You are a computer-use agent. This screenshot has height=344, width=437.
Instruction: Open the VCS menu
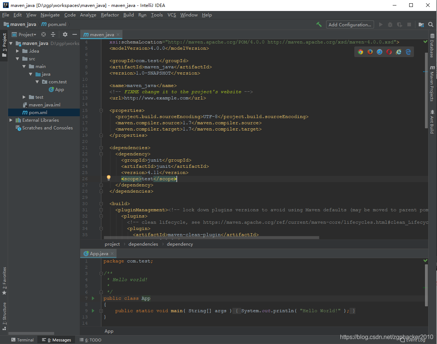coord(172,15)
